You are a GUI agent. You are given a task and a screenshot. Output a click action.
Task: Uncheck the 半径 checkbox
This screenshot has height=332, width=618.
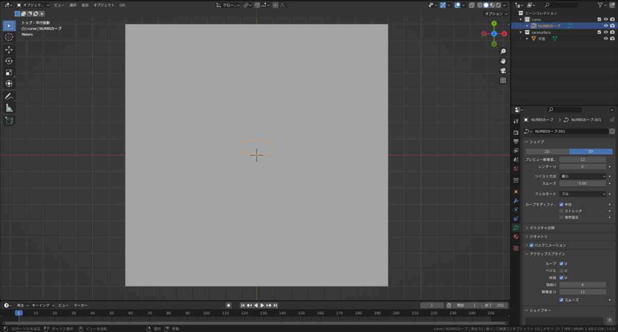pyautogui.click(x=561, y=205)
